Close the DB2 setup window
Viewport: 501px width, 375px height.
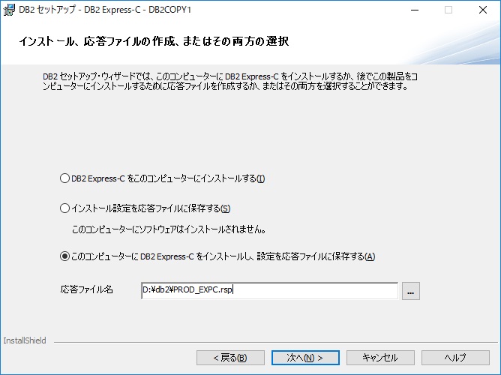click(483, 10)
